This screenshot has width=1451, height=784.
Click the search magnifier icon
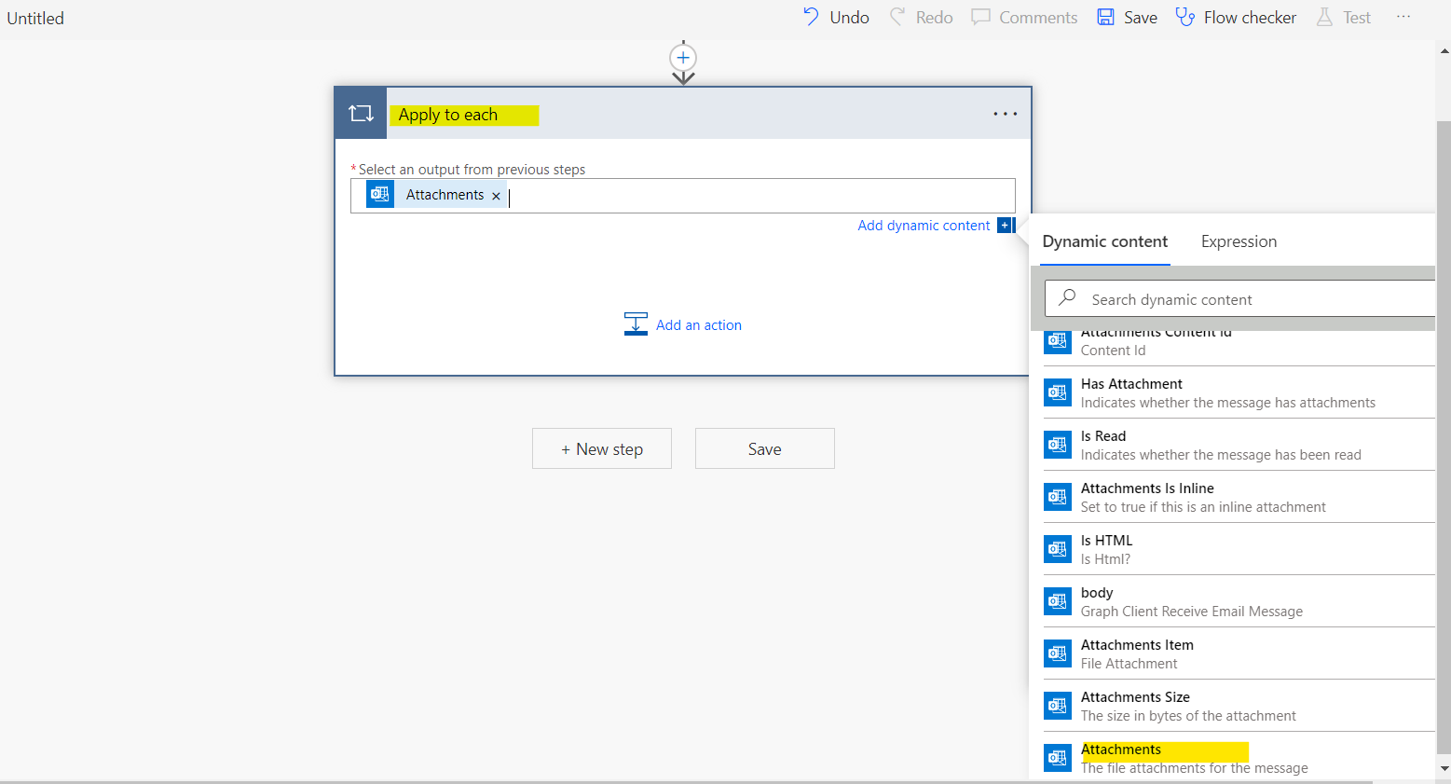[1068, 298]
